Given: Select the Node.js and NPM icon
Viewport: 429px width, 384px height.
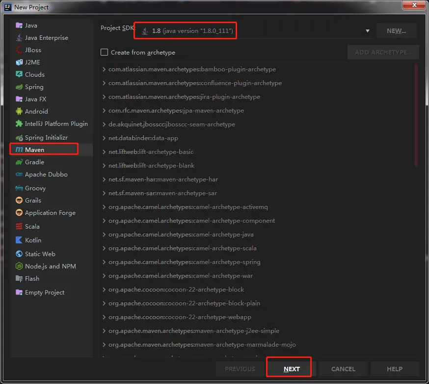Looking at the screenshot, I should (x=19, y=266).
